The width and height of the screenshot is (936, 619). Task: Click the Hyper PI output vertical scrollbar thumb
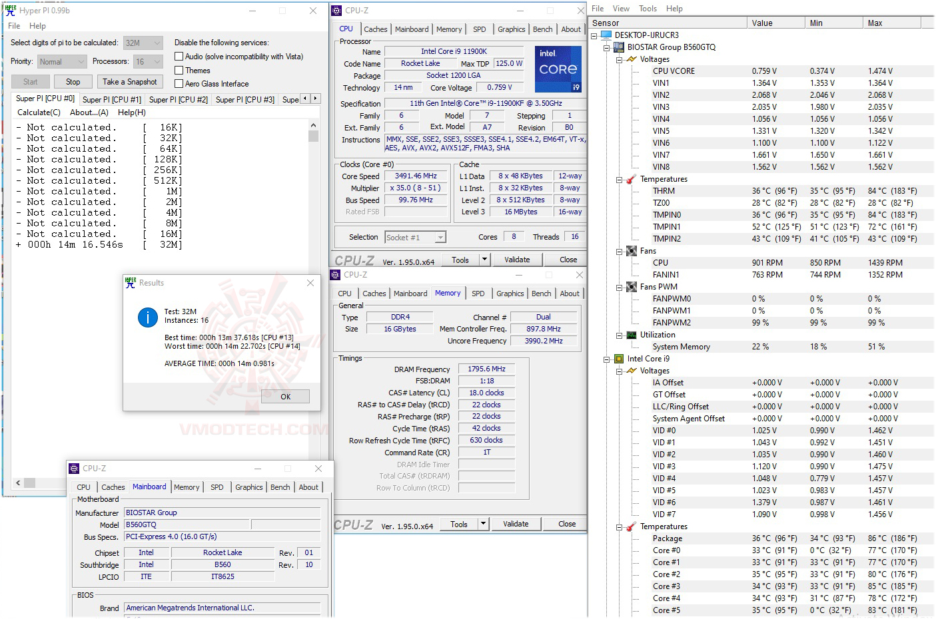(313, 136)
